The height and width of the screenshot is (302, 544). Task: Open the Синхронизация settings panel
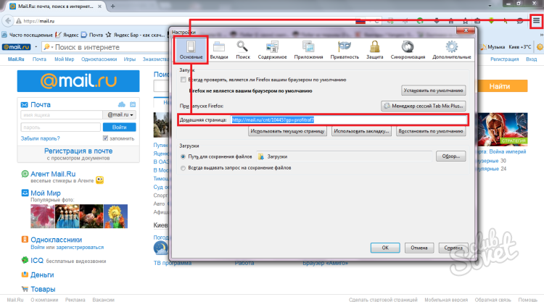point(408,51)
